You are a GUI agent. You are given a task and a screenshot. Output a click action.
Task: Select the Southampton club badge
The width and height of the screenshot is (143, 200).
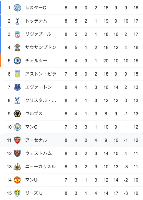click(17, 47)
